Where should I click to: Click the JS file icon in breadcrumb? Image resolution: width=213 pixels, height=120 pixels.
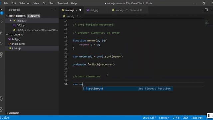pos(64,16)
